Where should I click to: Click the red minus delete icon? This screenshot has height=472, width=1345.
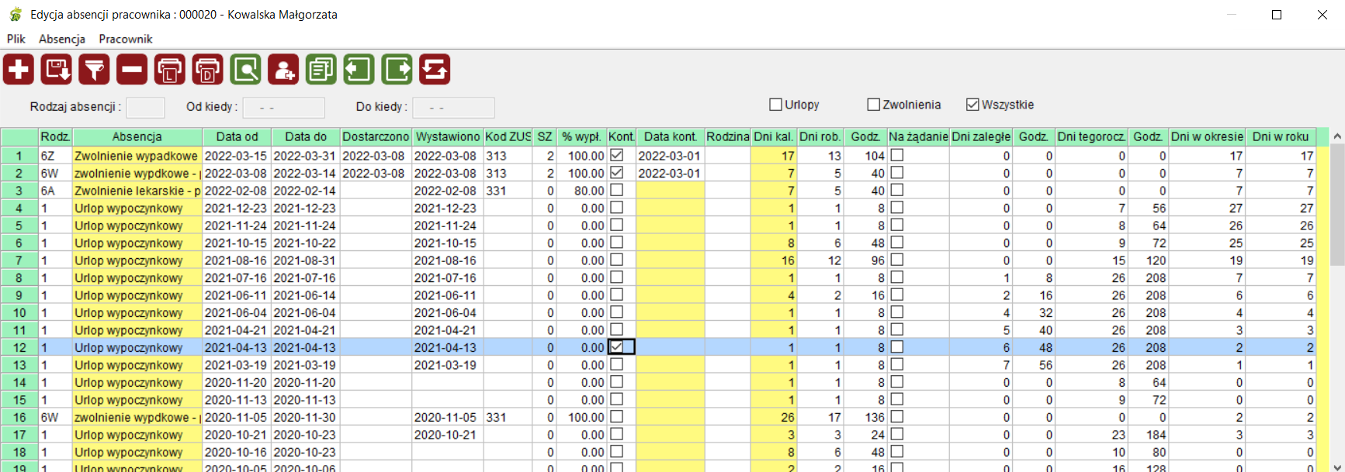click(x=132, y=70)
